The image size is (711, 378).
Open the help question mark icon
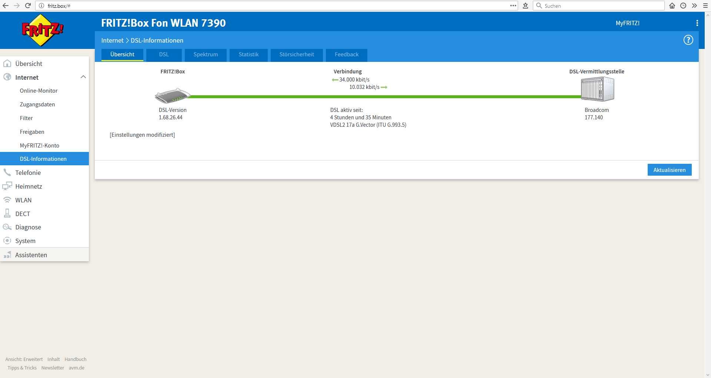688,40
